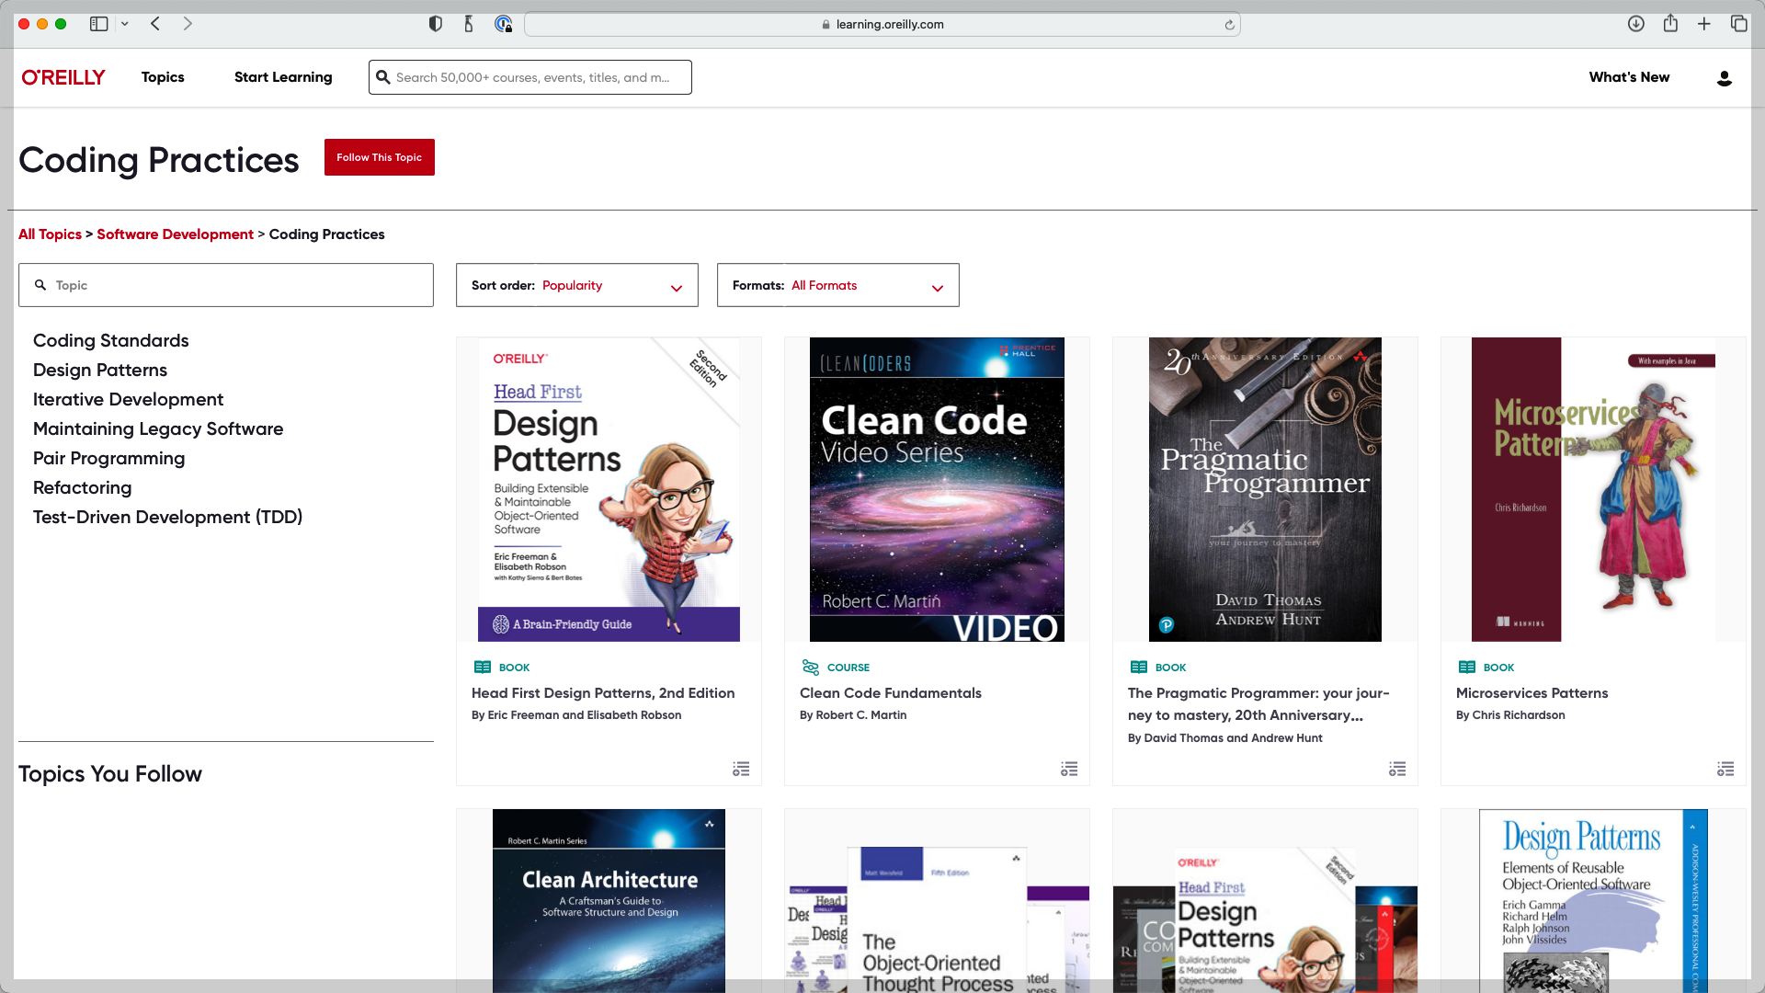The height and width of the screenshot is (993, 1765).
Task: Add The Pragmatic Programmer to playlist
Action: [1397, 769]
